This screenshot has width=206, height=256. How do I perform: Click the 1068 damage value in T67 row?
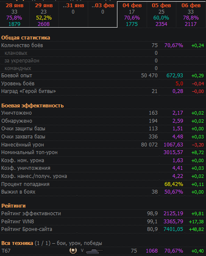tap(152, 251)
